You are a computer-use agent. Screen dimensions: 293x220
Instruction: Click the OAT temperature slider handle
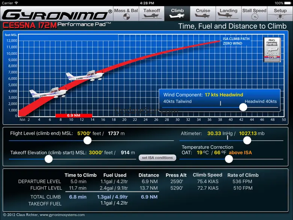[x=229, y=159]
